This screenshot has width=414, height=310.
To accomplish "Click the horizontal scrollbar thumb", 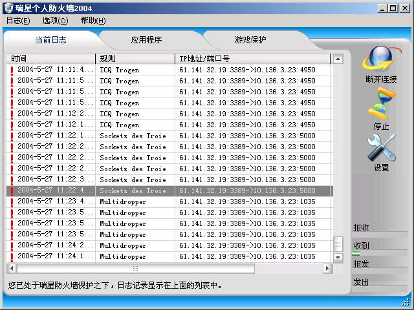I will [136, 269].
